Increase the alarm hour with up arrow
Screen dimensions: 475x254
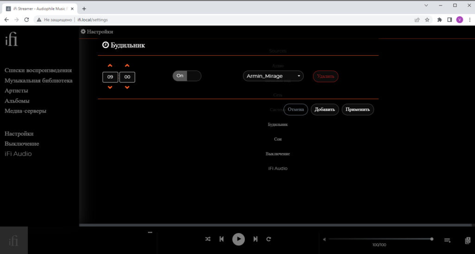click(x=110, y=65)
